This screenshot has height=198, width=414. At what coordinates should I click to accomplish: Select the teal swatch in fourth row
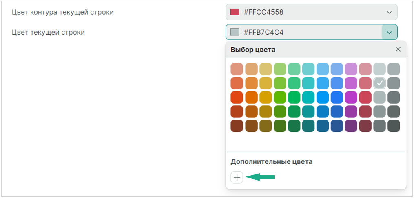308,112
